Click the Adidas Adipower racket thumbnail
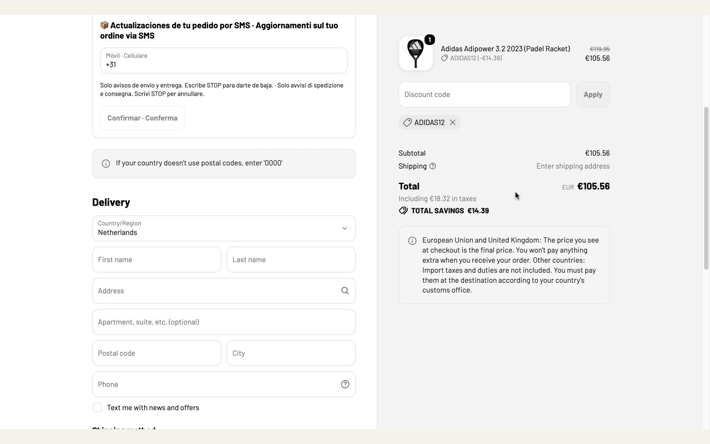The image size is (710, 444). (416, 53)
